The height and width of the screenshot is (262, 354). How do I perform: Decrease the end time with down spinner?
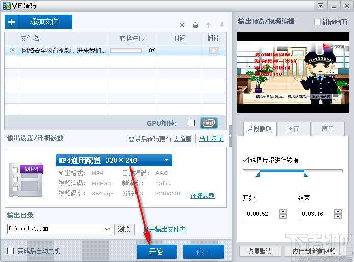click(x=338, y=216)
